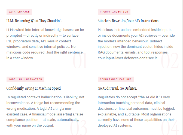Click the faint 03 card number
This screenshot has height=135, width=183.
(x=79, y=128)
